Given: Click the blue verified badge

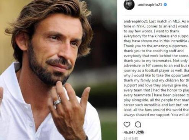Looking at the screenshot, I should 165,5.
